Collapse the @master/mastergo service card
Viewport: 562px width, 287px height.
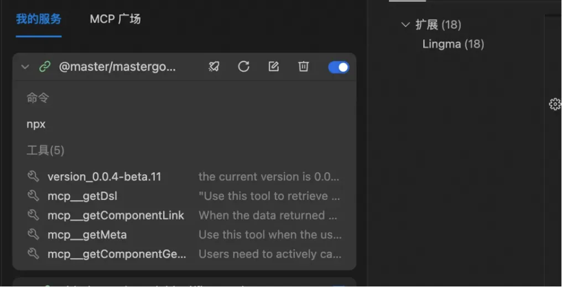click(x=25, y=67)
